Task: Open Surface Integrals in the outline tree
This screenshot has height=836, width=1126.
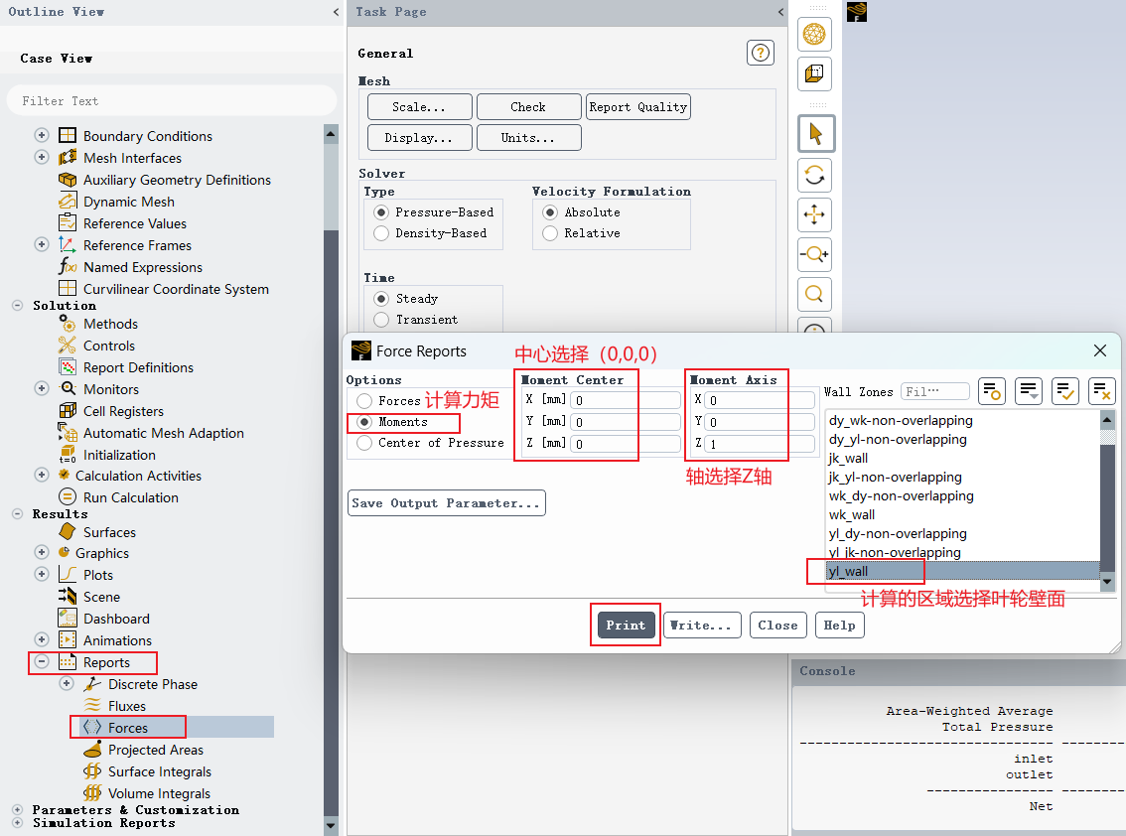Action: point(160,771)
